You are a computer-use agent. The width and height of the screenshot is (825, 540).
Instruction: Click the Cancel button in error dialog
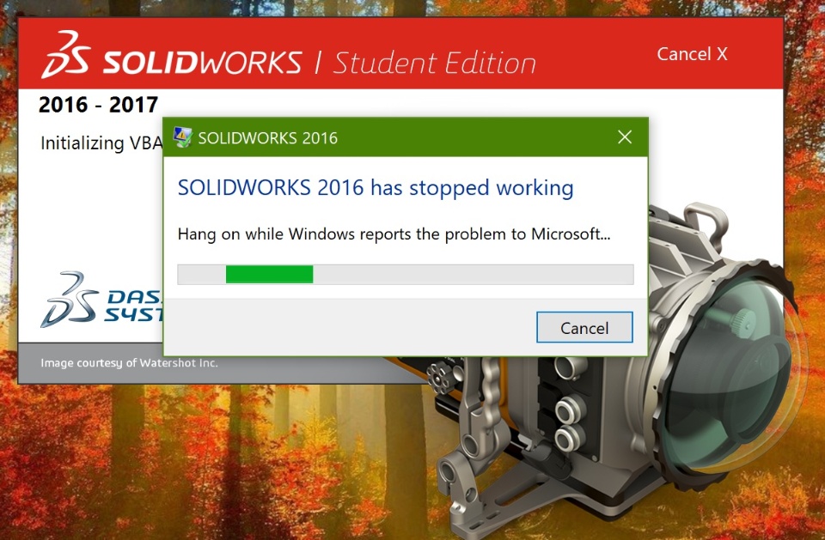point(584,327)
